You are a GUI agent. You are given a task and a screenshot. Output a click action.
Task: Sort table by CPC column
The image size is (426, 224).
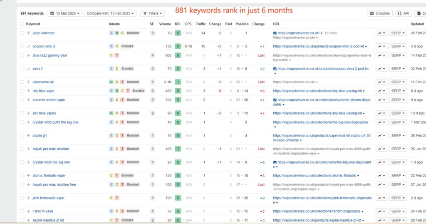pos(188,24)
